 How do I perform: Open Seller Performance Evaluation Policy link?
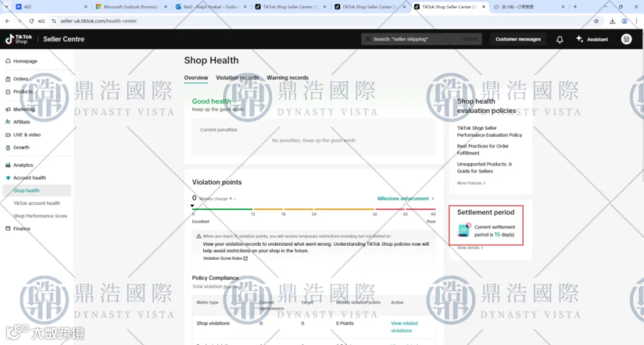pyautogui.click(x=489, y=131)
